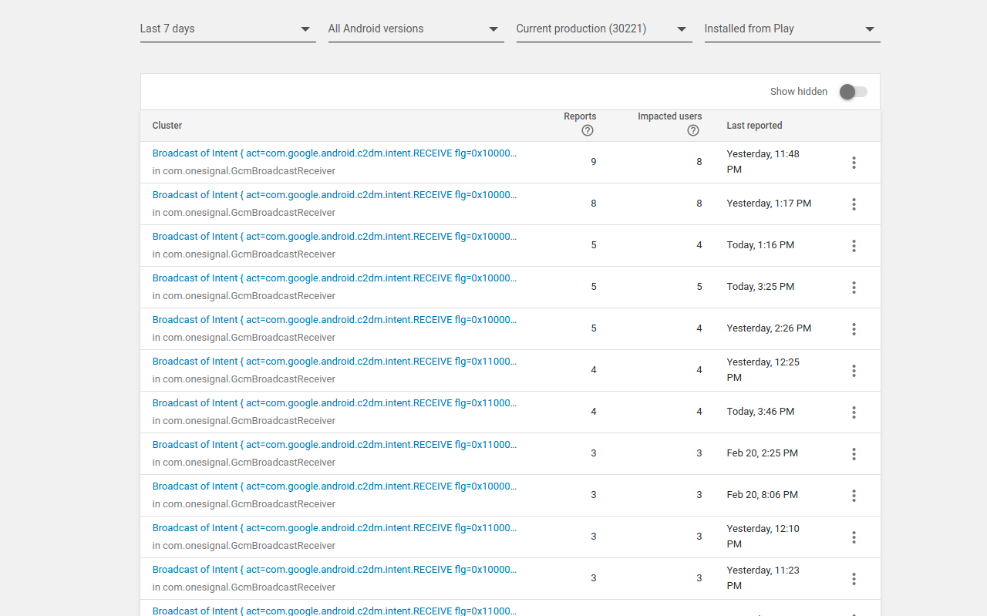Open the overflow menu for the Feb 20, 8:06 PM cluster

click(854, 495)
